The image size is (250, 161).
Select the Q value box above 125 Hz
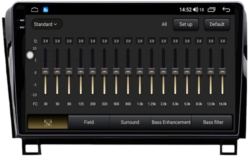coord(81,41)
